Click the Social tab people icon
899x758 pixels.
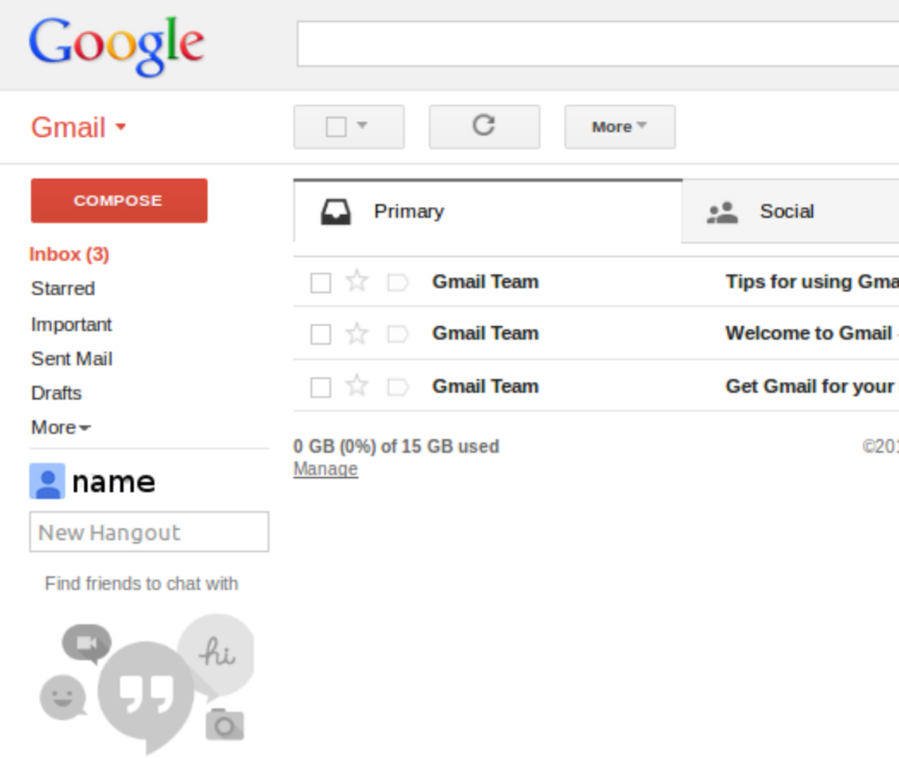722,212
